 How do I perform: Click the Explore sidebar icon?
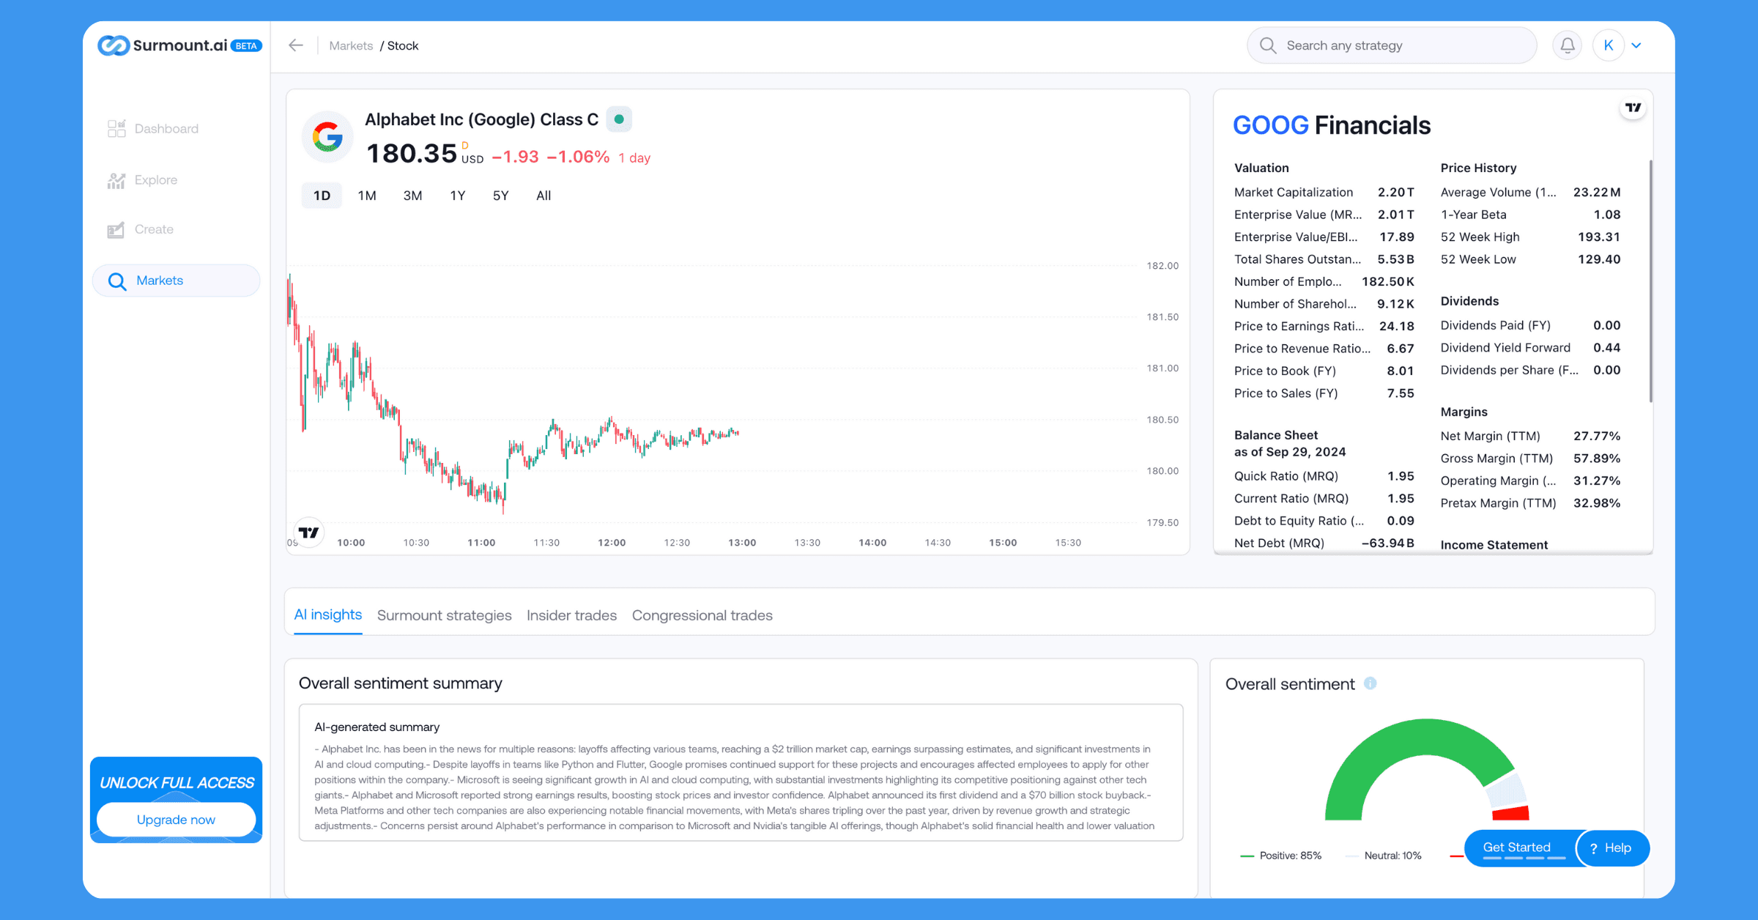(117, 179)
